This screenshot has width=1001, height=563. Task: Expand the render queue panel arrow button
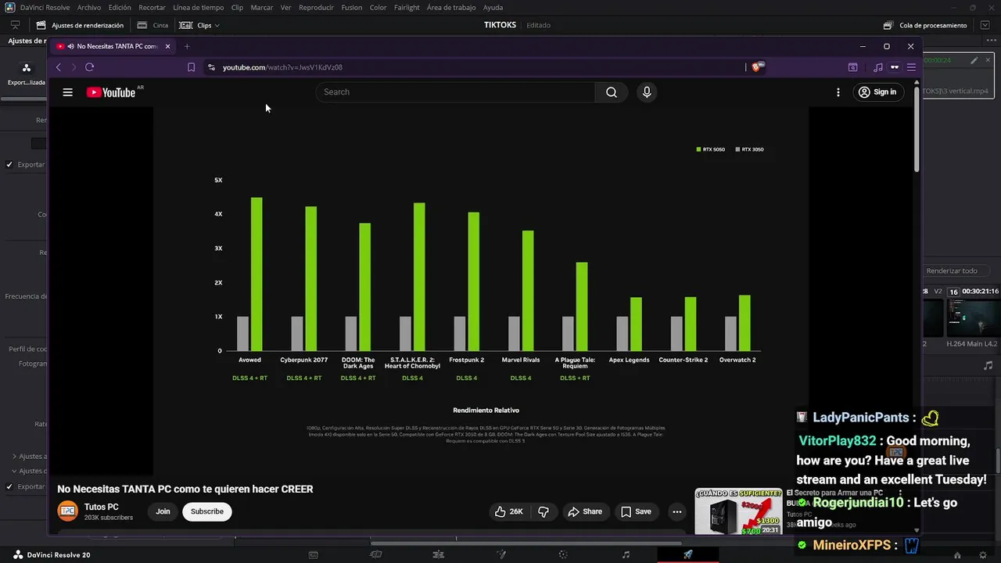[985, 25]
